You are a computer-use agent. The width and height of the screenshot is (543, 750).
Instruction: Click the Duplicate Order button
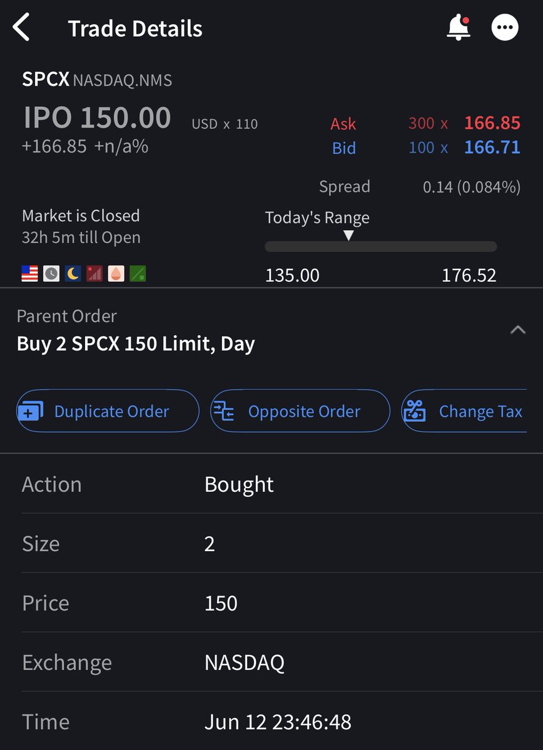(108, 411)
